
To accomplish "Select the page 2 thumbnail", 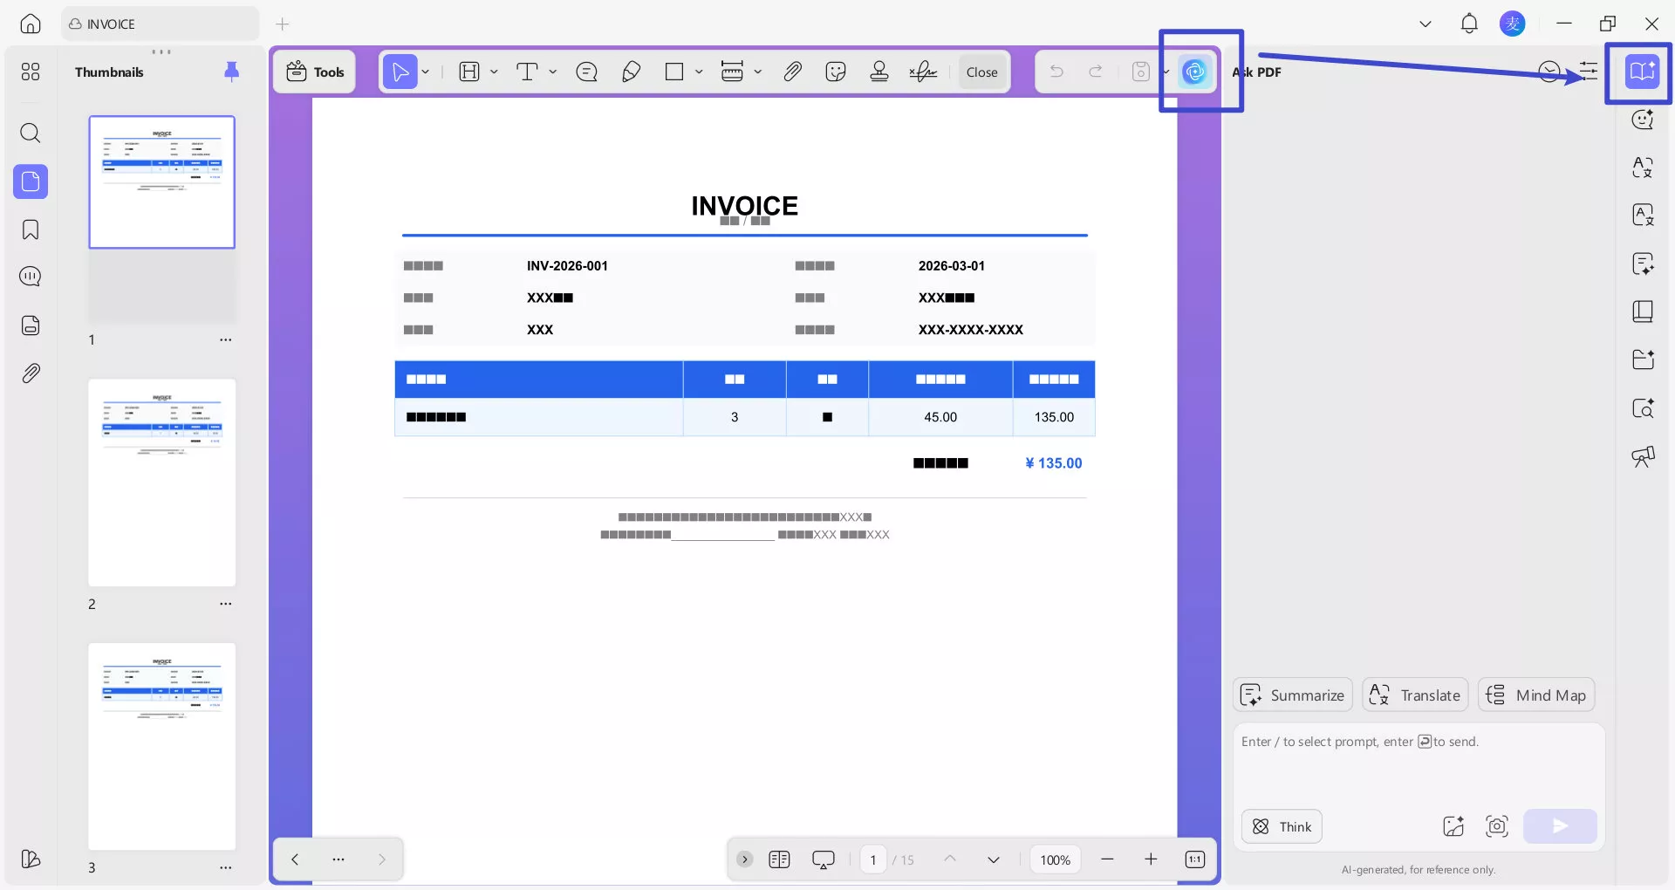I will [x=162, y=483].
